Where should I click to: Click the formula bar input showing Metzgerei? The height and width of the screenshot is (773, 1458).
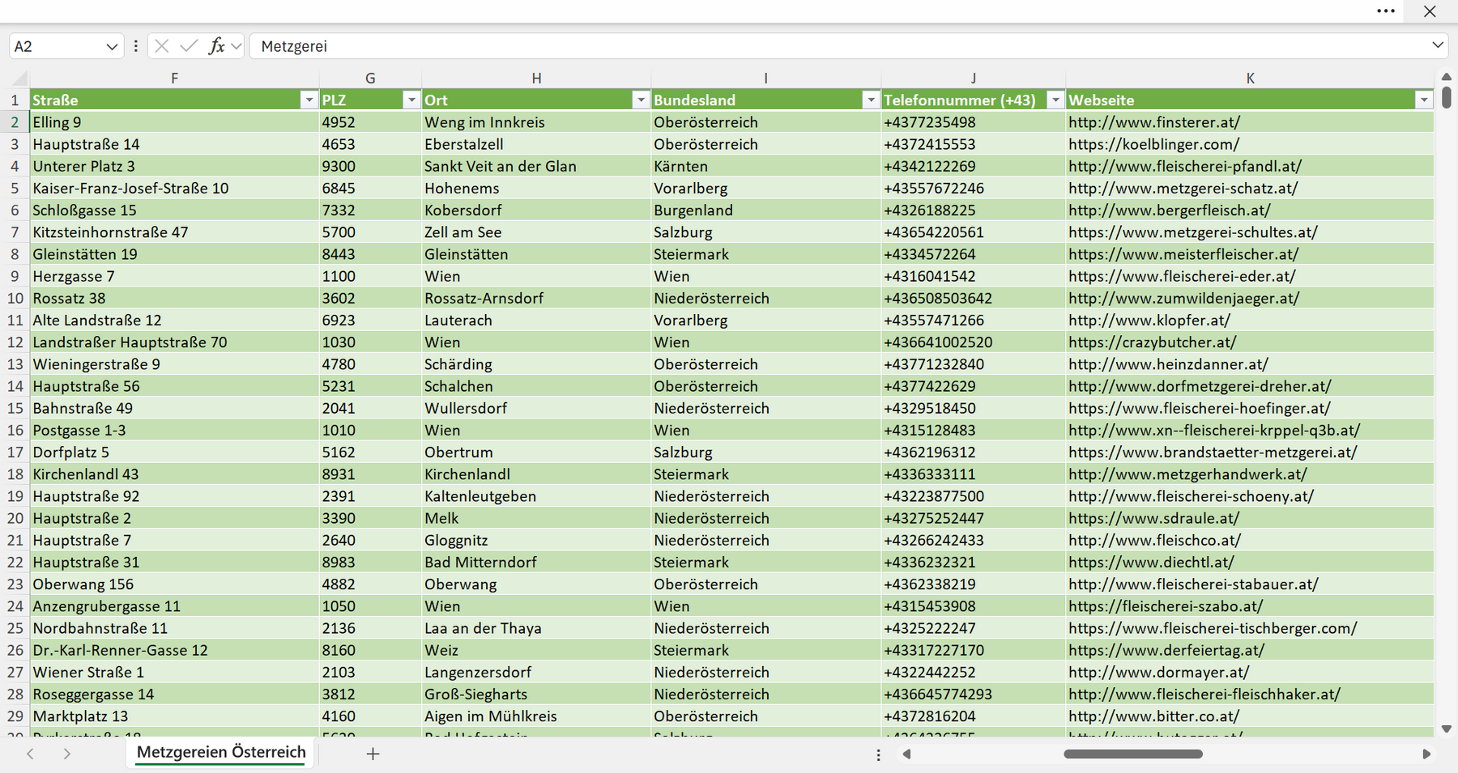838,46
